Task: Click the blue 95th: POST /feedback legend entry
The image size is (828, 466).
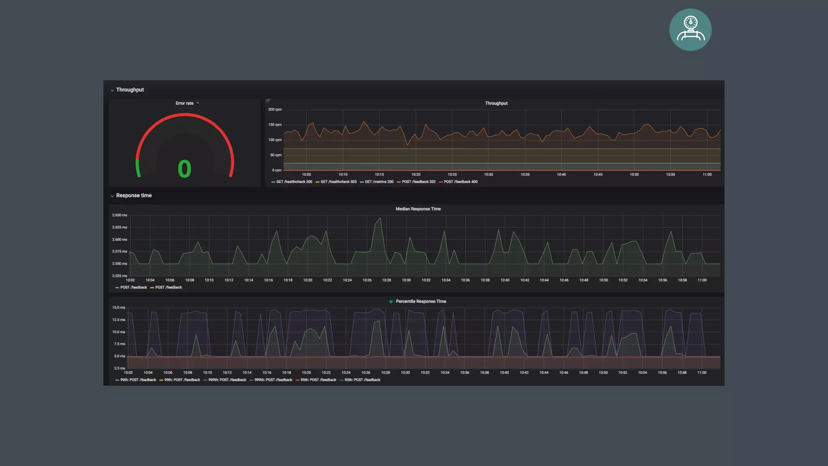Action: [362, 380]
